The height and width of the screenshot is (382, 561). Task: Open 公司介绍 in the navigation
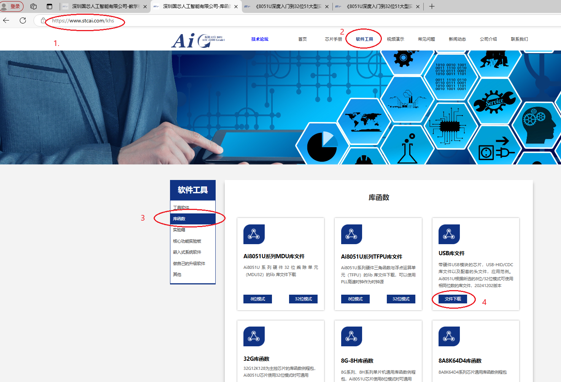488,39
